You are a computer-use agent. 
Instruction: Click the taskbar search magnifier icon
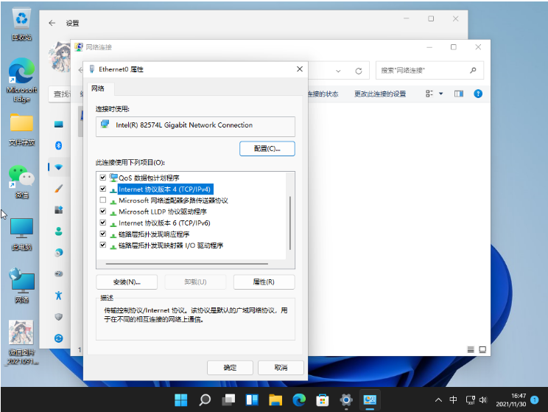point(205,400)
